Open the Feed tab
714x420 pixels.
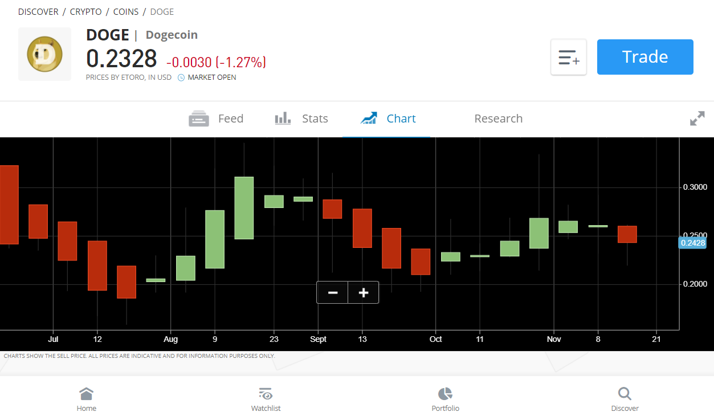pos(216,119)
